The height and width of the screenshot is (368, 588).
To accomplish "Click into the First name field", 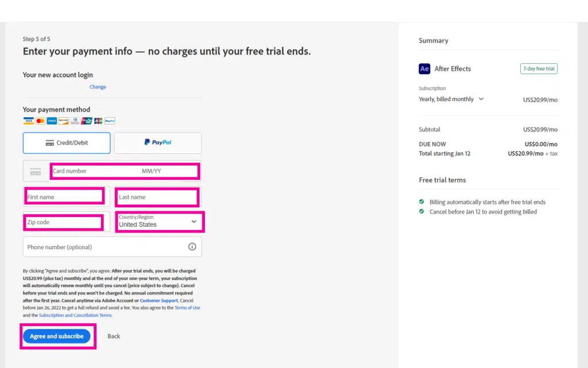I will 64,197.
